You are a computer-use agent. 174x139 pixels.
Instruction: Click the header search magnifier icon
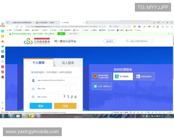click(x=127, y=41)
